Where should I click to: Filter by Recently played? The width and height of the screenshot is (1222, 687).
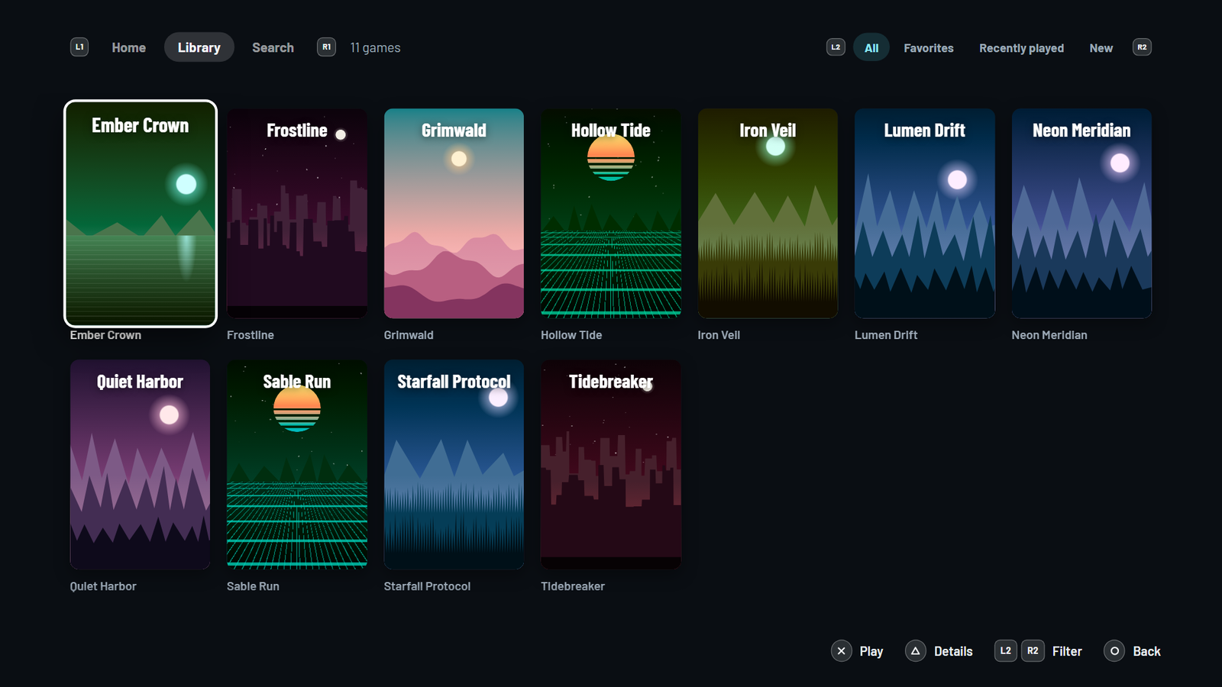click(1021, 47)
